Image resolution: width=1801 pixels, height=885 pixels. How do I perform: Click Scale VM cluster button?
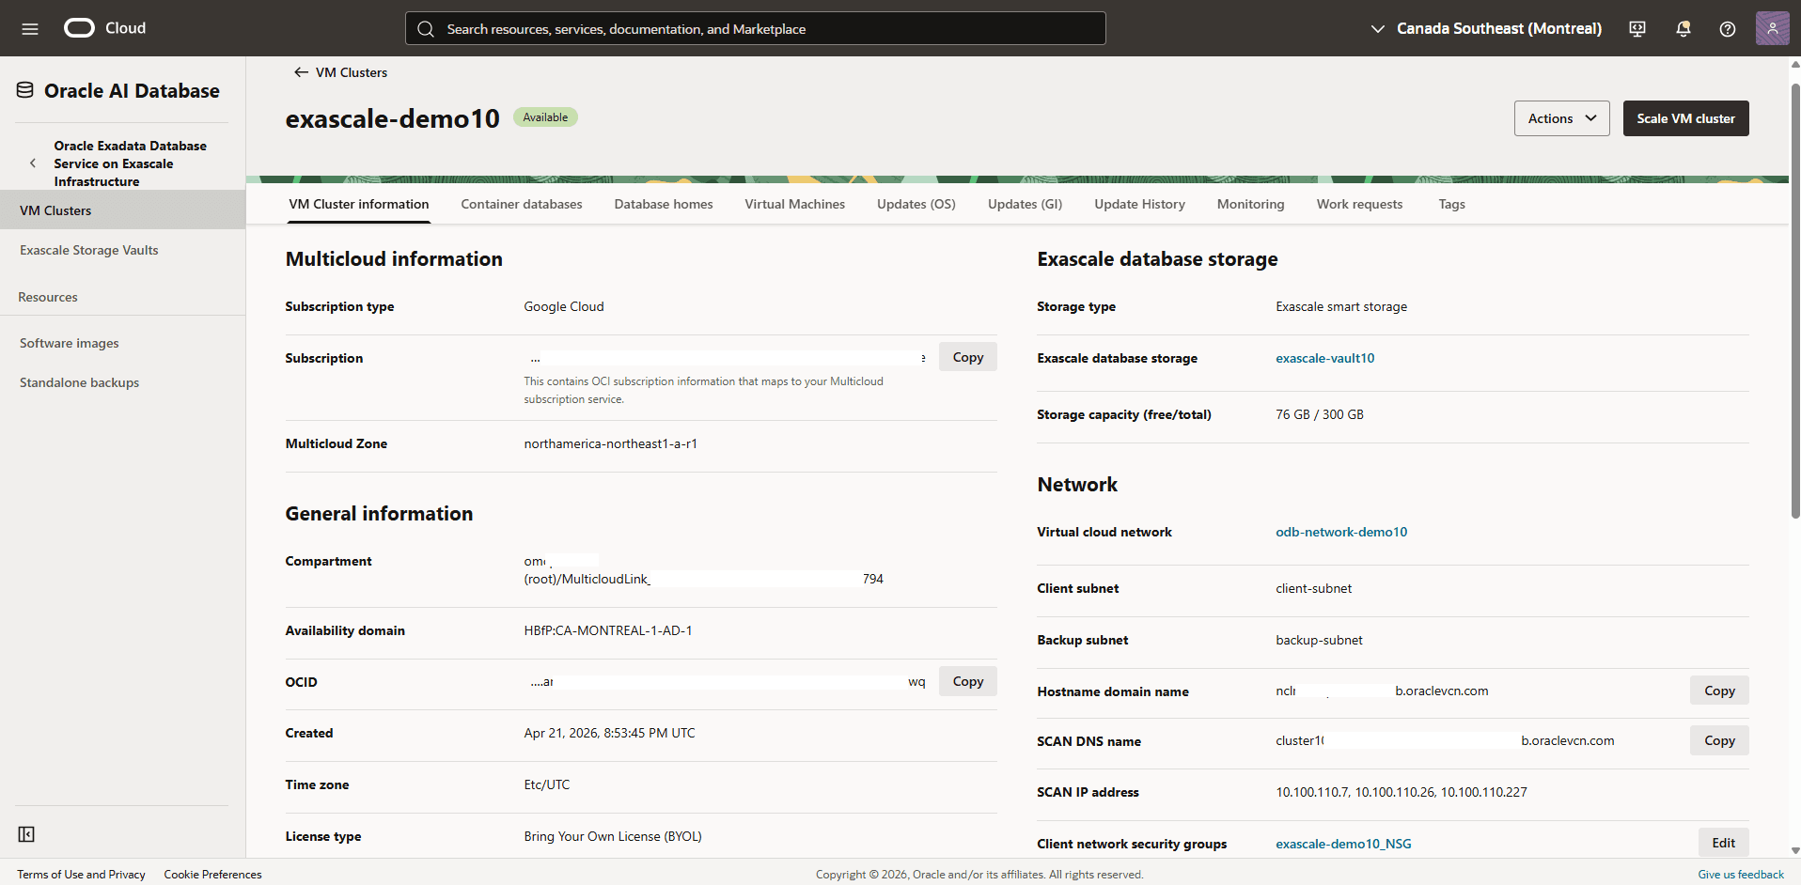pyautogui.click(x=1685, y=118)
